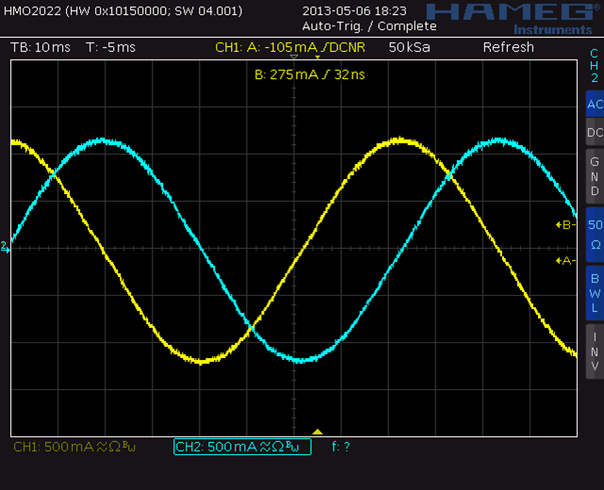Click the B trigger level marker arrow
Screen dimensions: 604x490
tap(565, 224)
